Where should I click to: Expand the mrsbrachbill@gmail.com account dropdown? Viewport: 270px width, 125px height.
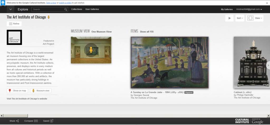(x=249, y=9)
